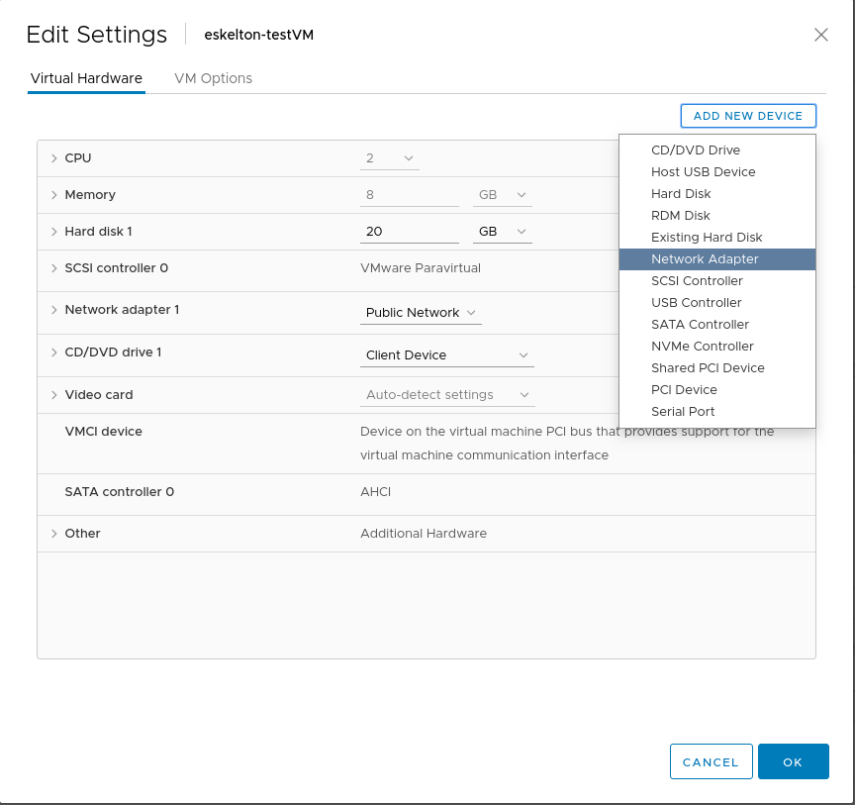
Task: Cancel the settings changes
Action: [711, 762]
